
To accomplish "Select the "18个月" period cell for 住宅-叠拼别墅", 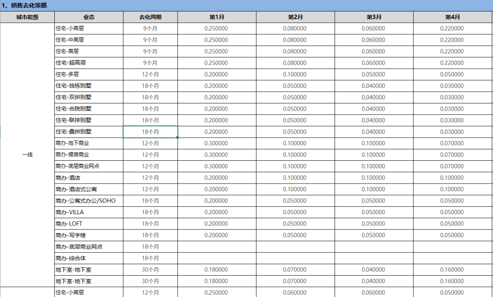I will click(150, 132).
